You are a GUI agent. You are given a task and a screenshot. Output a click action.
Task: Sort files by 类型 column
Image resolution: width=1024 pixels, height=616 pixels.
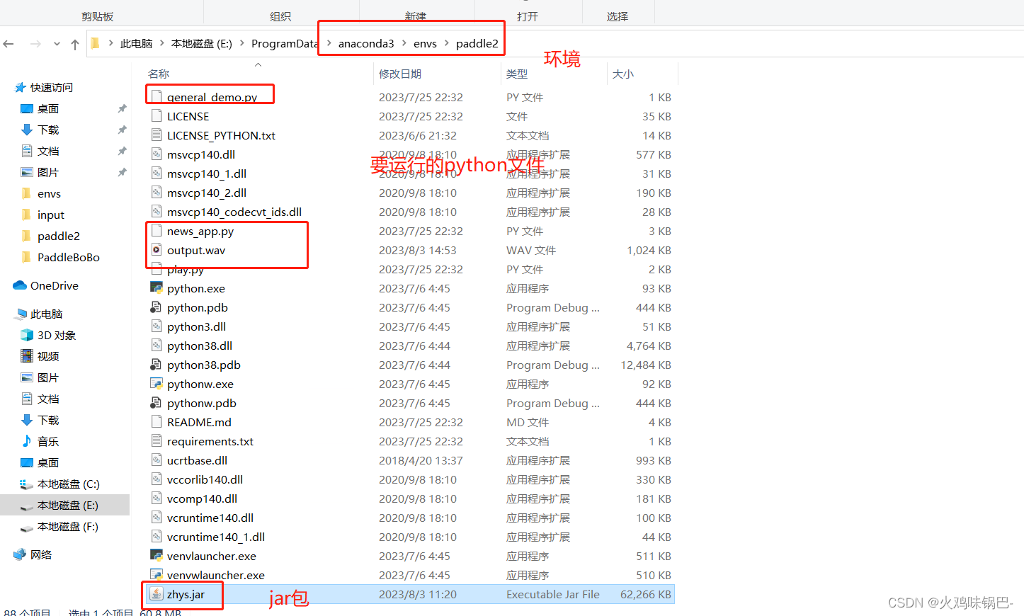coord(517,74)
